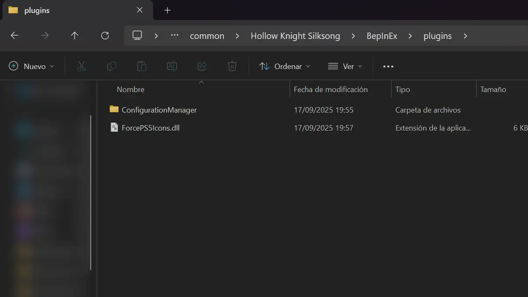Open the more options ellipsis menu
Screen dimensions: 528x297
click(388, 66)
